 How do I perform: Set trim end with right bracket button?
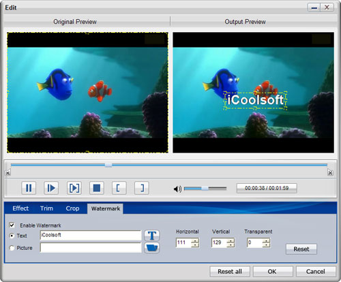142,188
